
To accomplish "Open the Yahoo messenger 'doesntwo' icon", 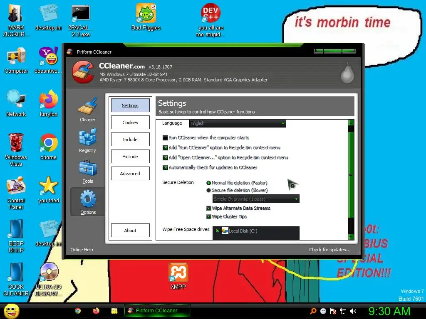I will click(48, 60).
